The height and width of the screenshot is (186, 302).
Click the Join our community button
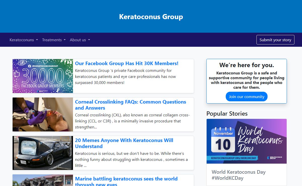coord(247,97)
